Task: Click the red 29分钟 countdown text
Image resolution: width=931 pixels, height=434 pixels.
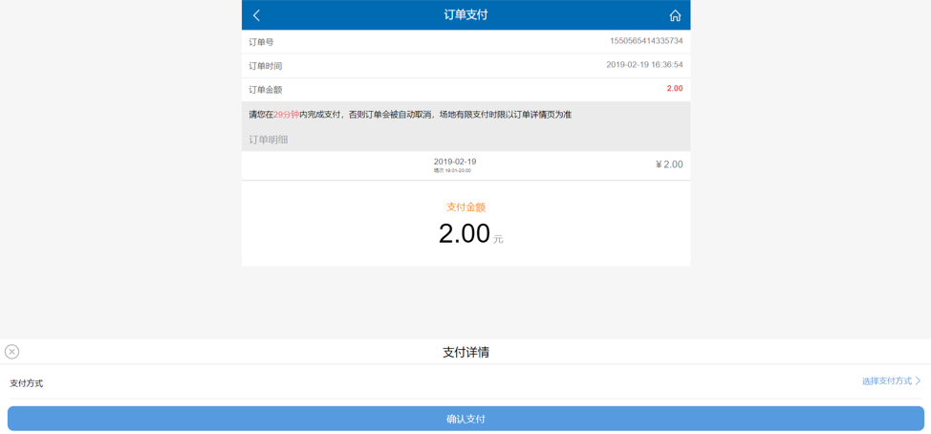Action: (286, 115)
